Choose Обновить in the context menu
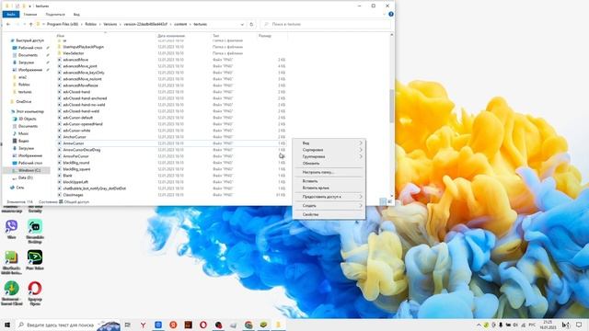Screen dimensions: 589x331 pyautogui.click(x=329, y=164)
